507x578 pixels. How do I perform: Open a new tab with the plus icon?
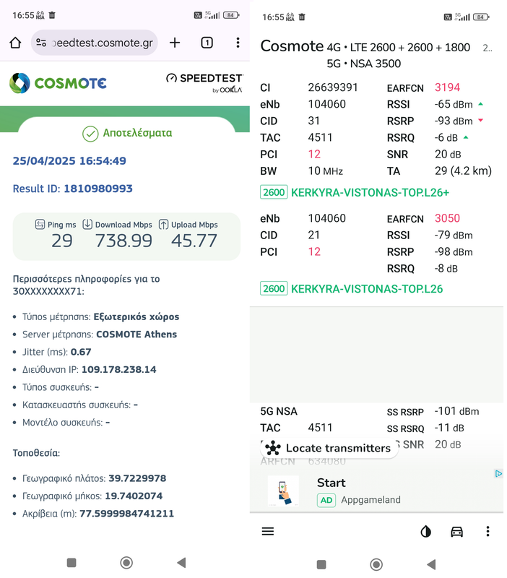(175, 43)
